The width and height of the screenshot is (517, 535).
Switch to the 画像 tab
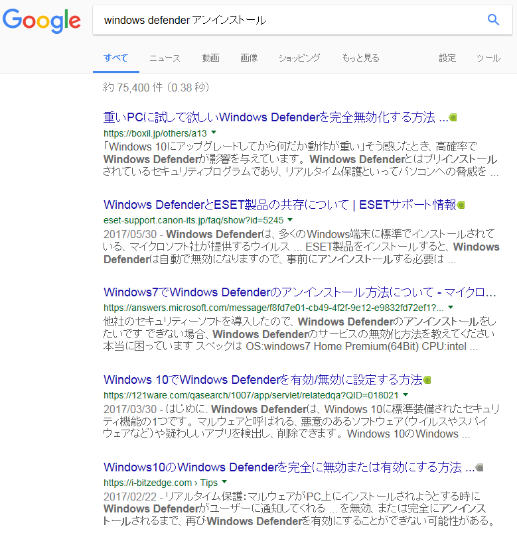point(249,58)
